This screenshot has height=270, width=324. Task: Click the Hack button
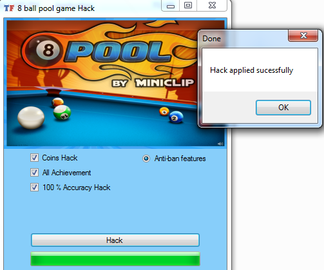coord(115,240)
